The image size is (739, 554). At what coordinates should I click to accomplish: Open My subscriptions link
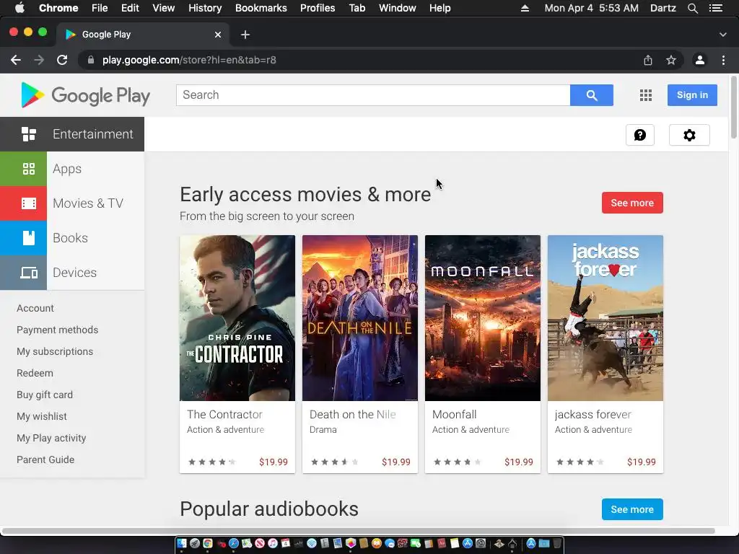[55, 351]
